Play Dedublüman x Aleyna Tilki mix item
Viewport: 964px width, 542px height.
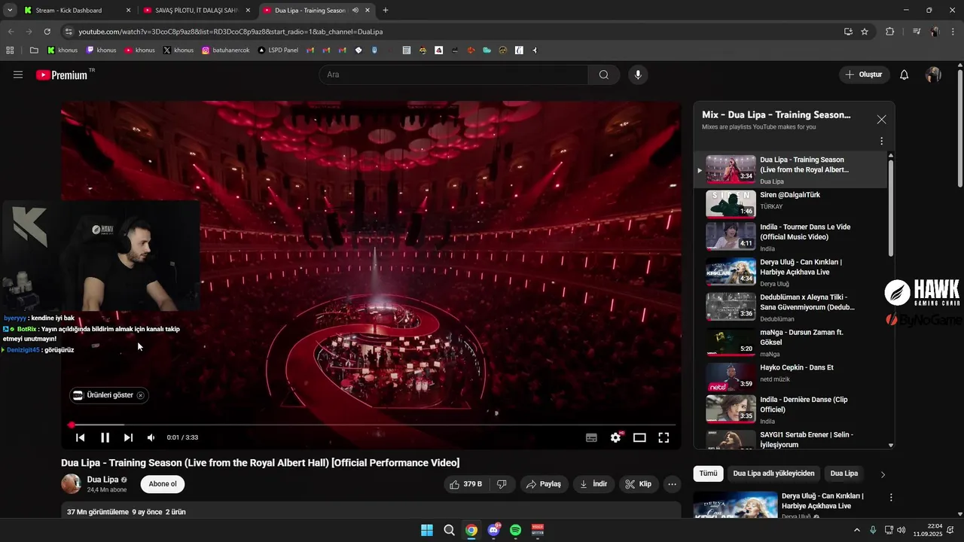(x=790, y=307)
